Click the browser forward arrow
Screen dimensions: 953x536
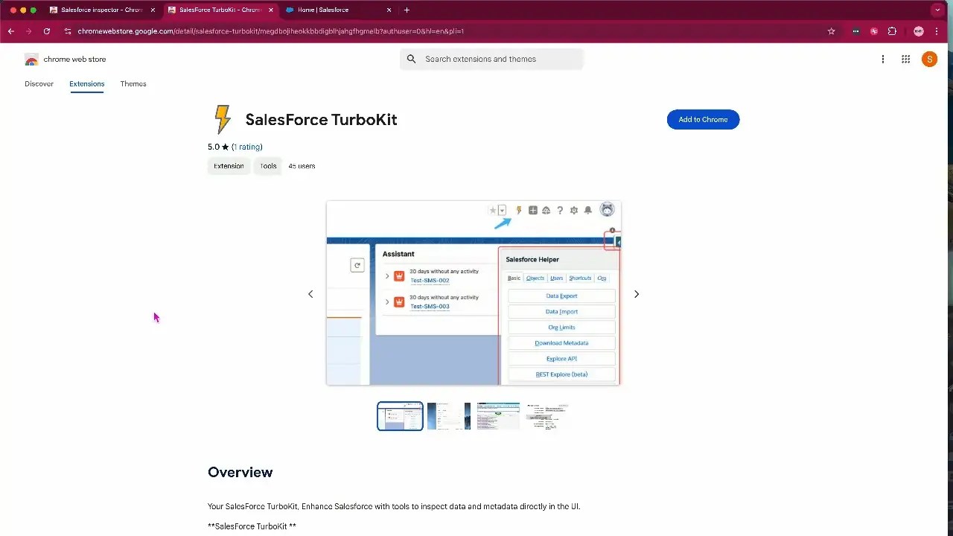[x=28, y=31]
